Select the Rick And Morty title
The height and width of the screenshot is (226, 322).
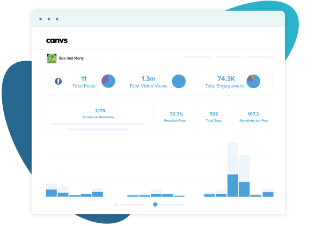pos(71,59)
